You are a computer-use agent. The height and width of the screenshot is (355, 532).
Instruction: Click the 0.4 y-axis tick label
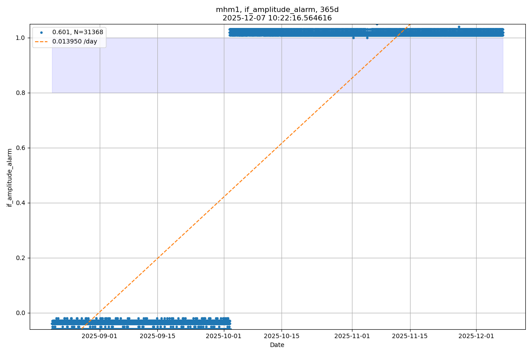(x=21, y=203)
